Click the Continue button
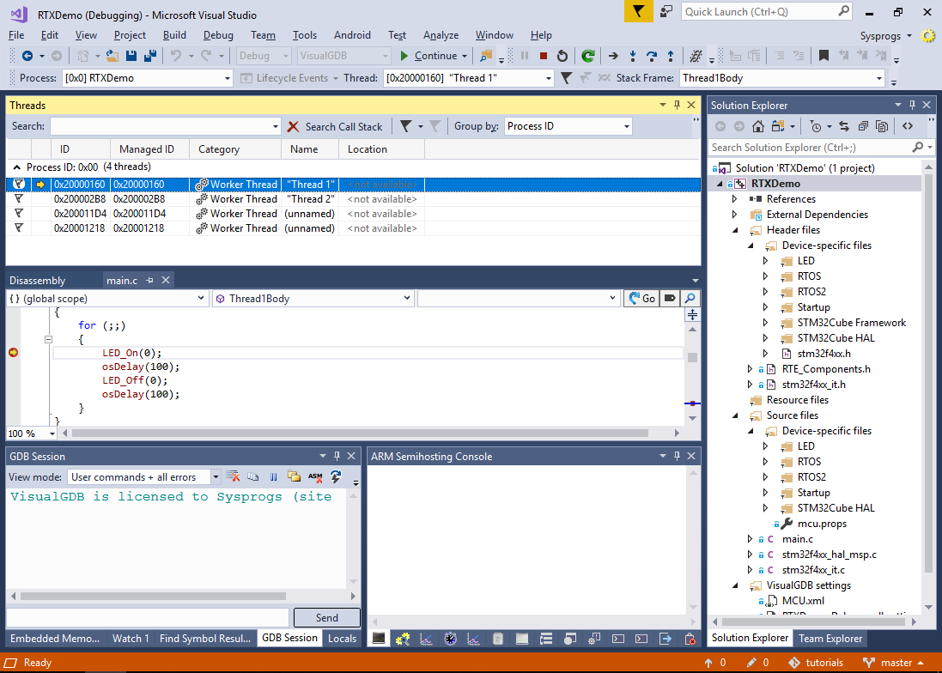The height and width of the screenshot is (673, 942). (x=428, y=56)
